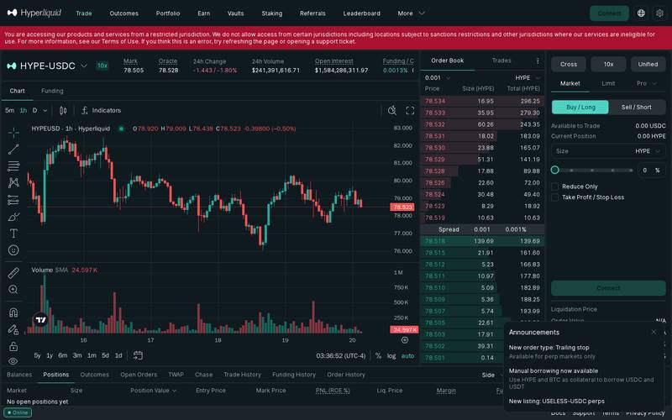Select Buy / Long side
This screenshot has height=420, width=672.
[580, 108]
